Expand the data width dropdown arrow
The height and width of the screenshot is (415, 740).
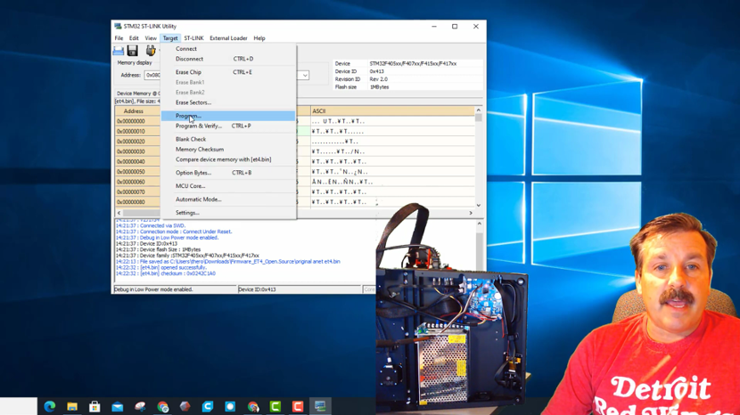click(x=305, y=76)
